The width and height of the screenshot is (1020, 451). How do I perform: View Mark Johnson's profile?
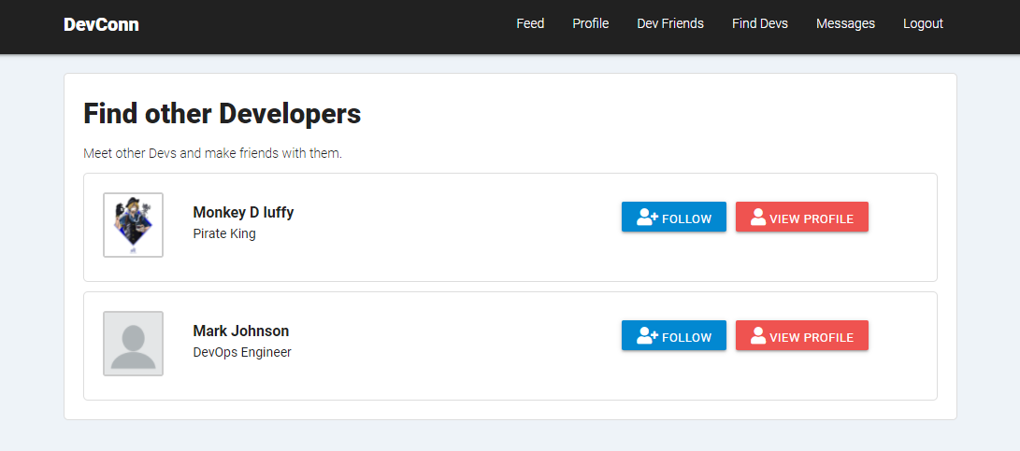click(x=802, y=335)
